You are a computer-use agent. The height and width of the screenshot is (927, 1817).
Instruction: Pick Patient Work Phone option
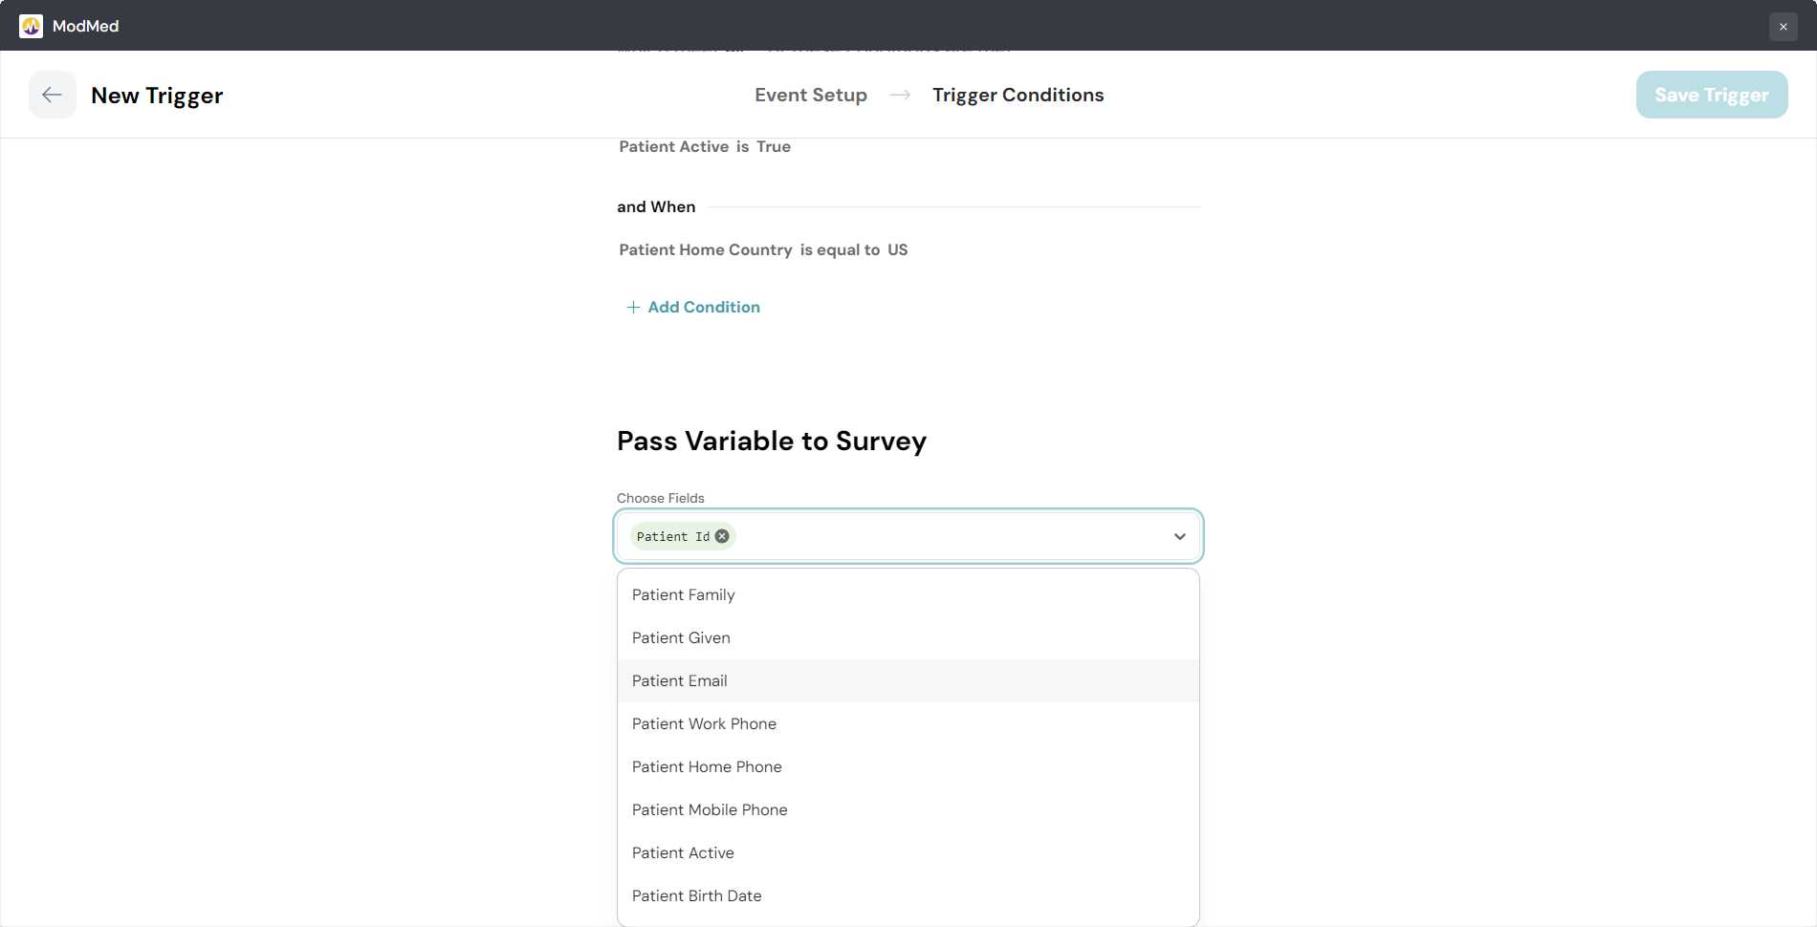point(704,723)
